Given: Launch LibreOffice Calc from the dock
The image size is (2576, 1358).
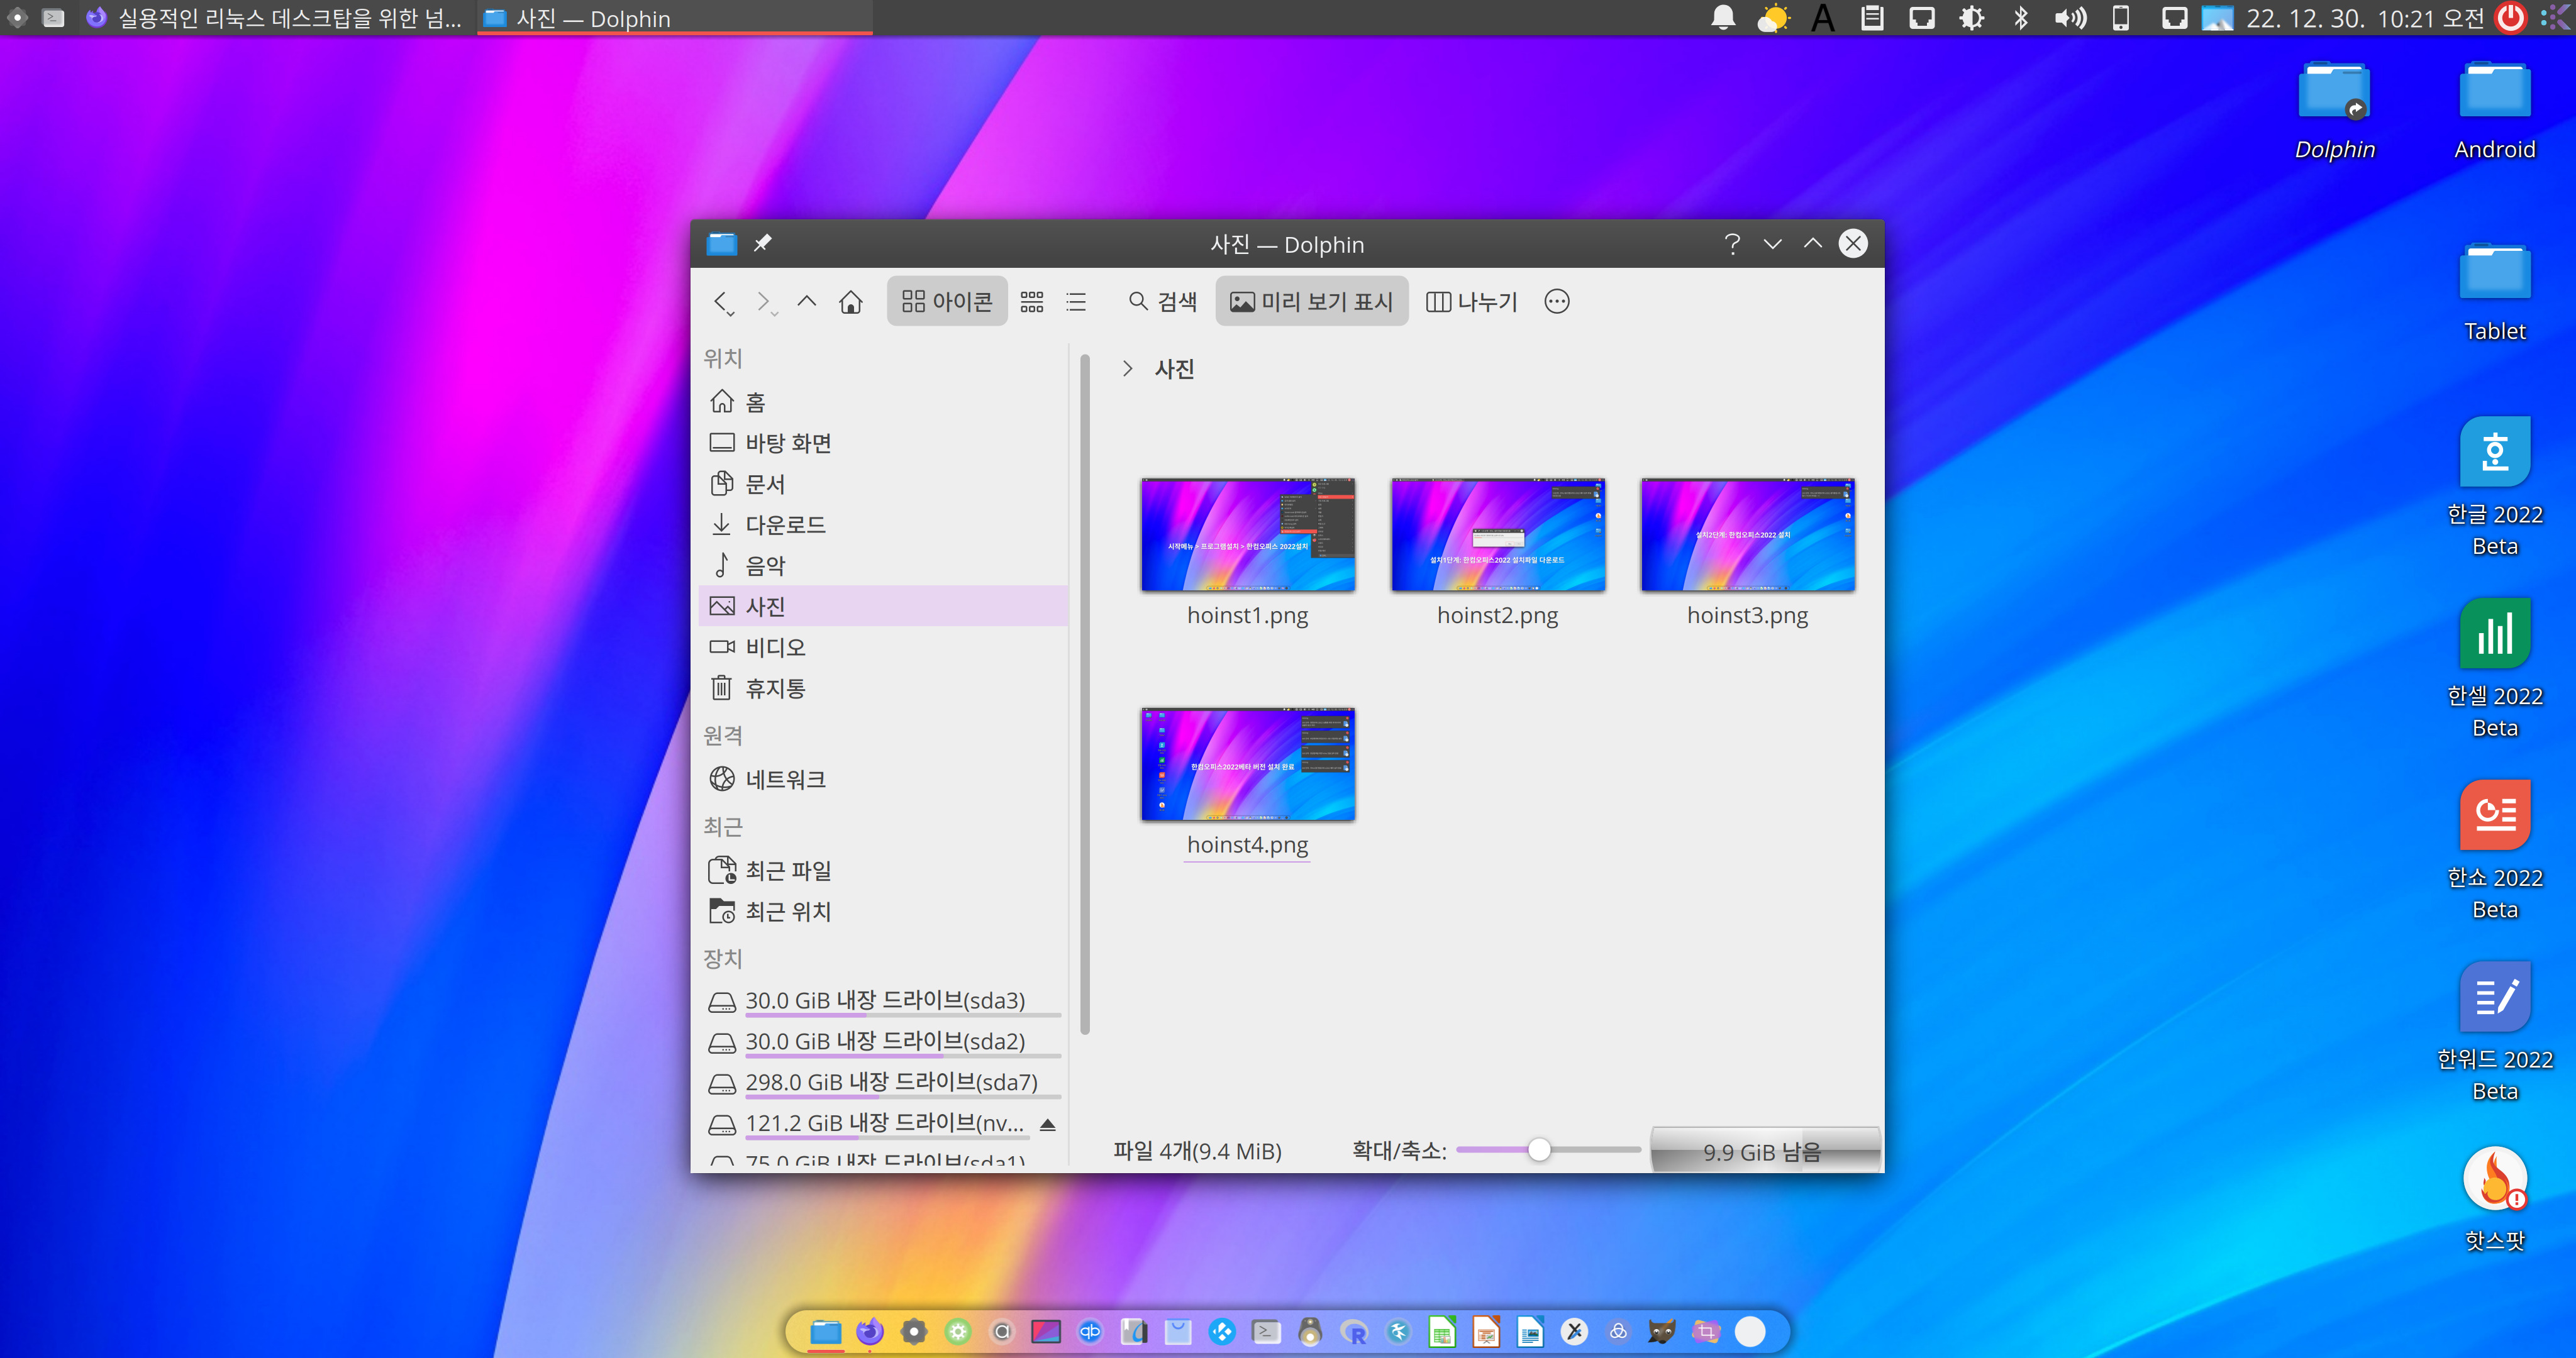Looking at the screenshot, I should point(1442,1331).
